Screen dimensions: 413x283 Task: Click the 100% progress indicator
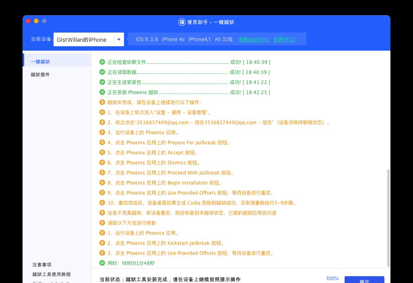(332, 278)
